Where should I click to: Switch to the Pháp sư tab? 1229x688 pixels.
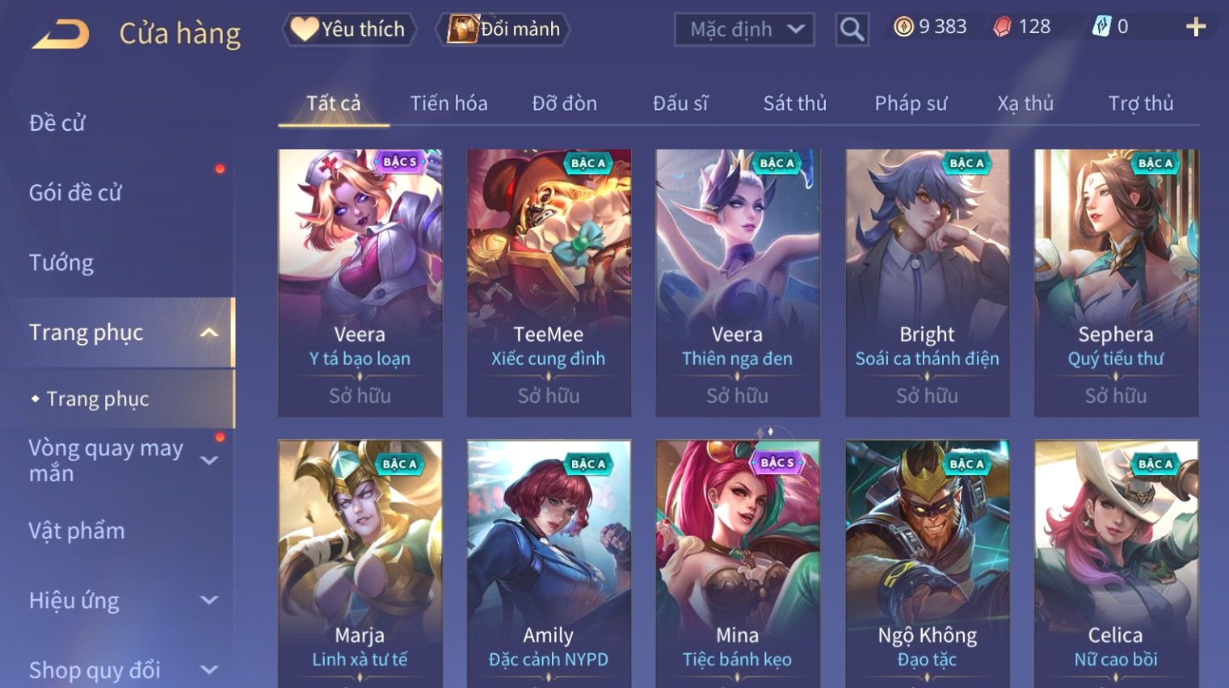[x=911, y=103]
